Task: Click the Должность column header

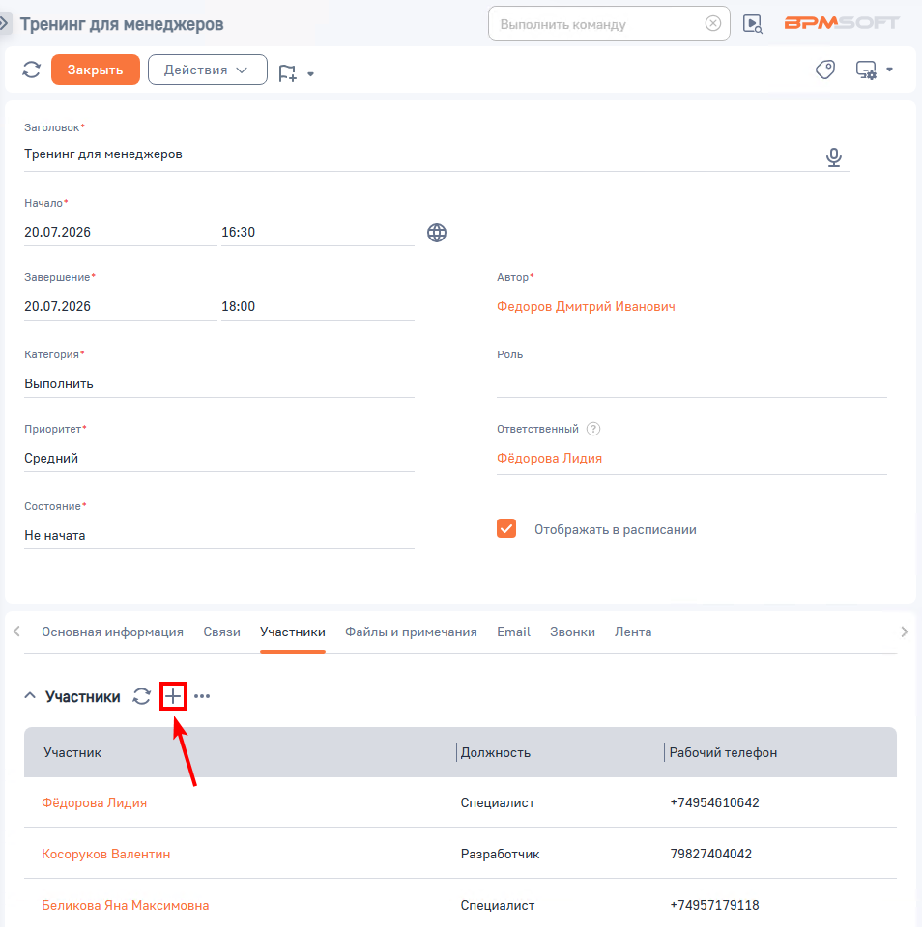Action: [x=496, y=752]
